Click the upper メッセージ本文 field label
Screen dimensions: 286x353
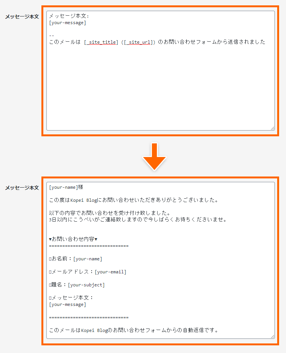[22, 16]
